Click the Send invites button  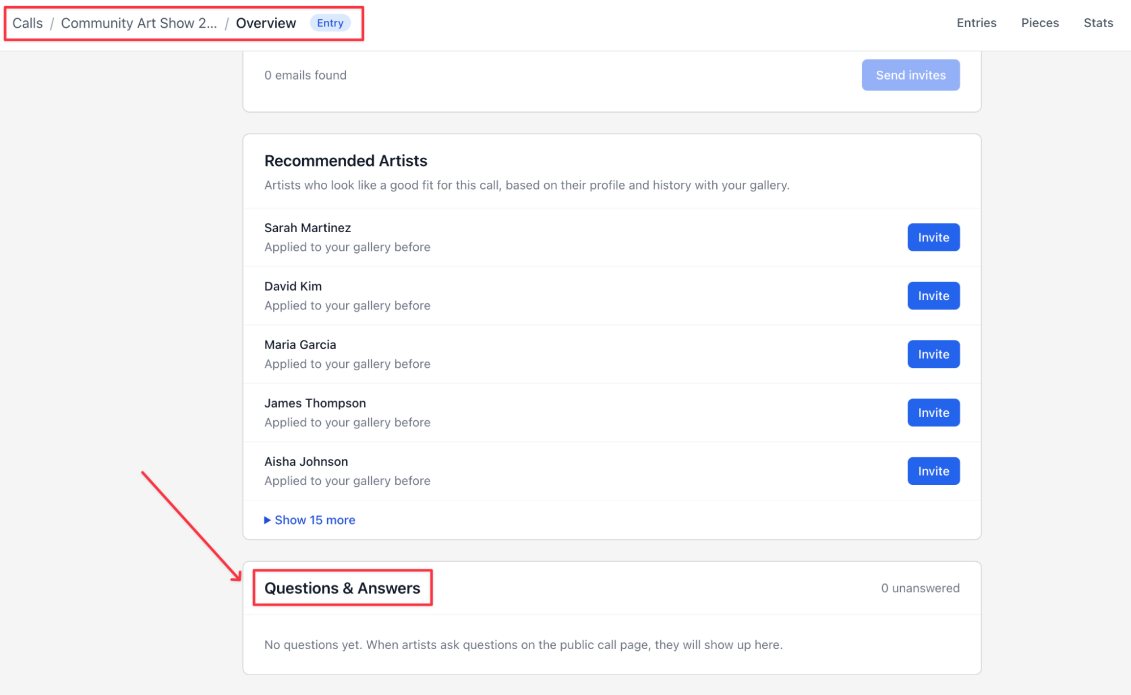click(910, 75)
